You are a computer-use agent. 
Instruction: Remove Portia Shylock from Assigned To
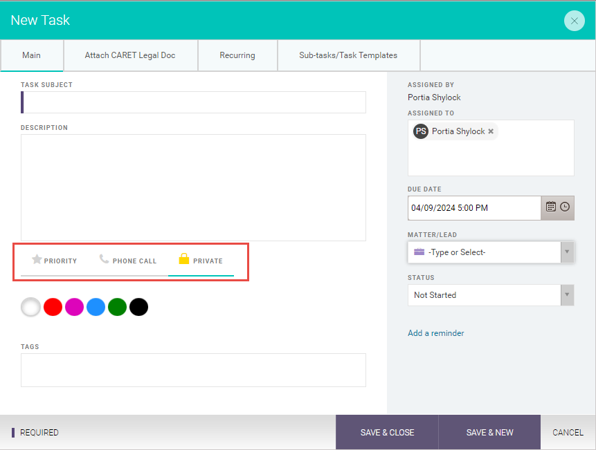point(491,131)
